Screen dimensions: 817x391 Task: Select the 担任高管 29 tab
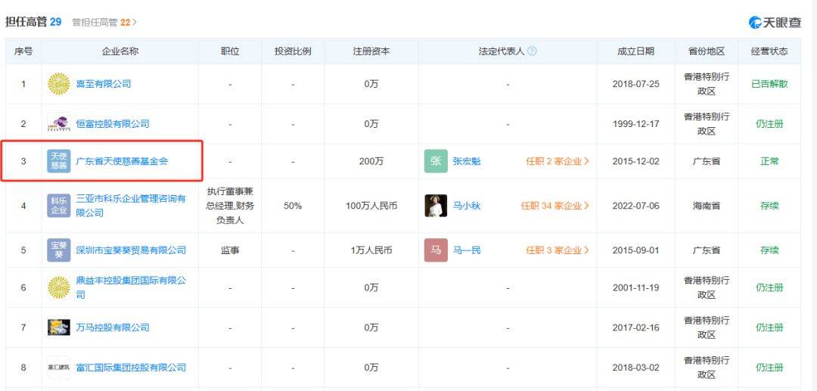point(33,22)
